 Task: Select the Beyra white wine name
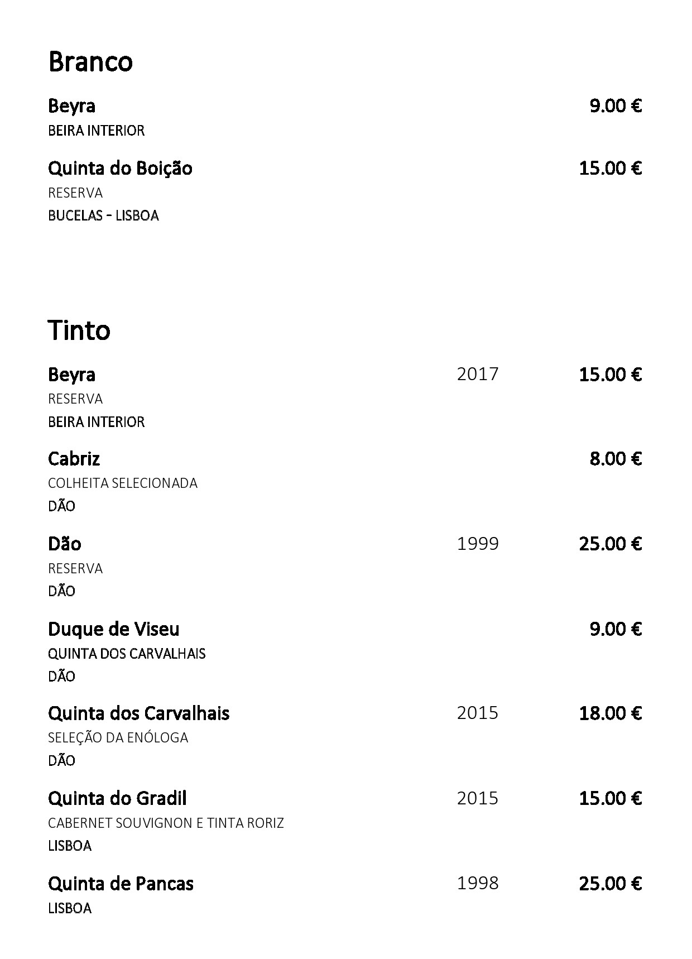(71, 106)
